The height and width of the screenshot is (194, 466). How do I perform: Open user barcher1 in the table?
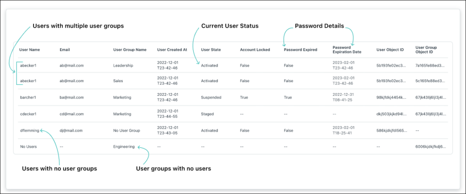coord(28,97)
